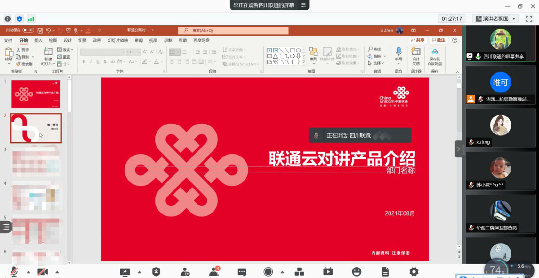Toggle Underline formatting in the font group
Screen dimensions: 539x278
pyautogui.click(x=98, y=62)
